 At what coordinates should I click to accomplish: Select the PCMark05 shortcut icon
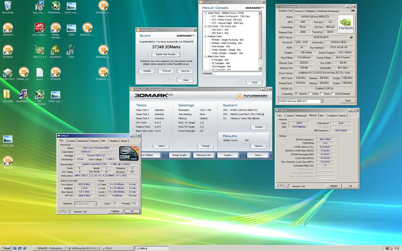56,74
